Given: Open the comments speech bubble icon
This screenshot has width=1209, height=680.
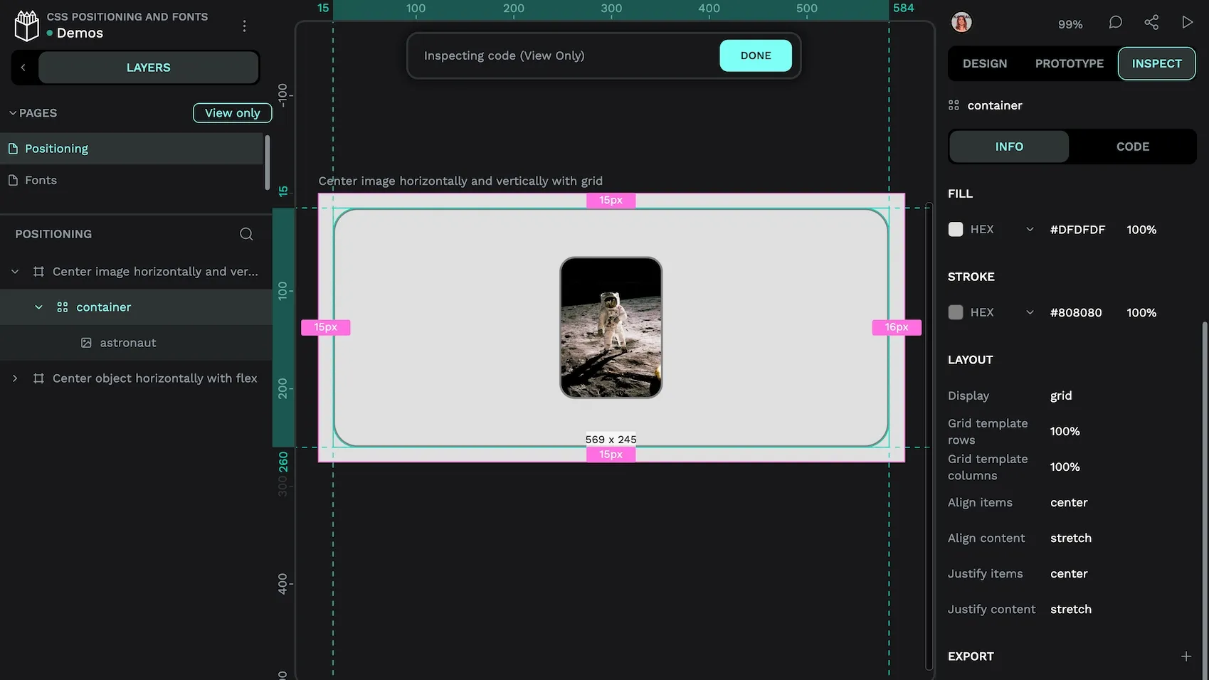Looking at the screenshot, I should 1115,22.
